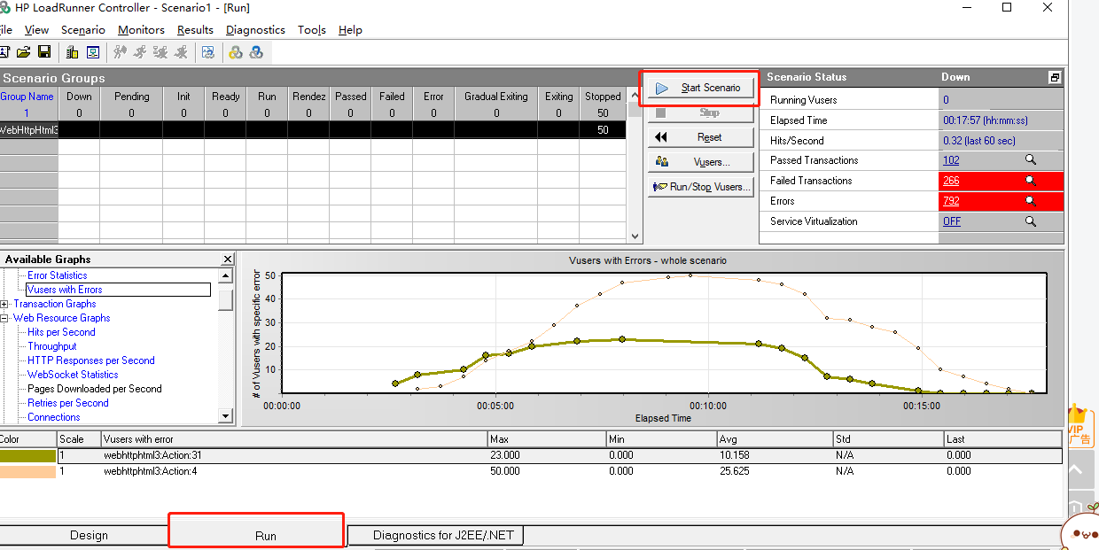Select Pages Downloaded per Second graph
Viewport: 1099px width, 550px height.
tap(95, 389)
